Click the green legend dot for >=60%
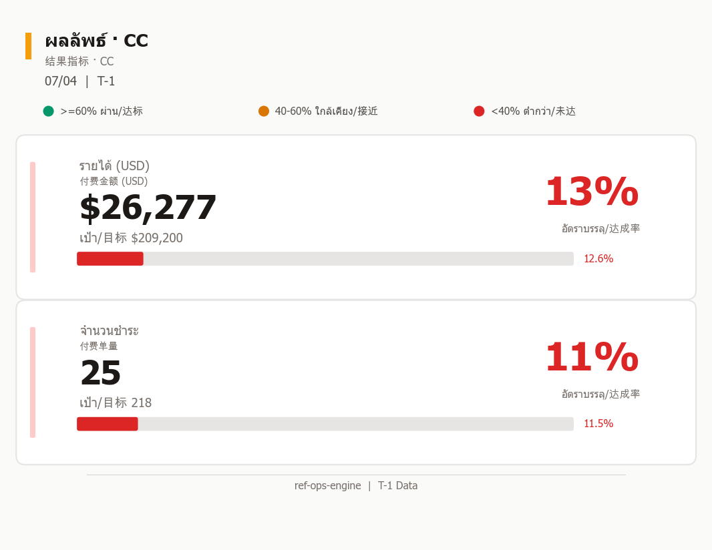This screenshot has width=712, height=550. (49, 111)
